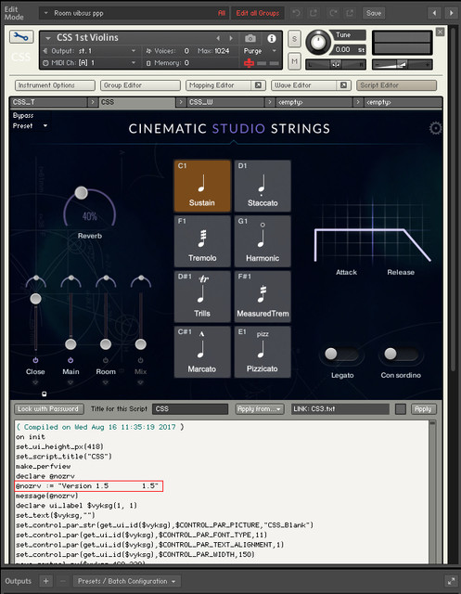Open the camera snapshot icon
The height and width of the screenshot is (594, 461).
[x=250, y=38]
